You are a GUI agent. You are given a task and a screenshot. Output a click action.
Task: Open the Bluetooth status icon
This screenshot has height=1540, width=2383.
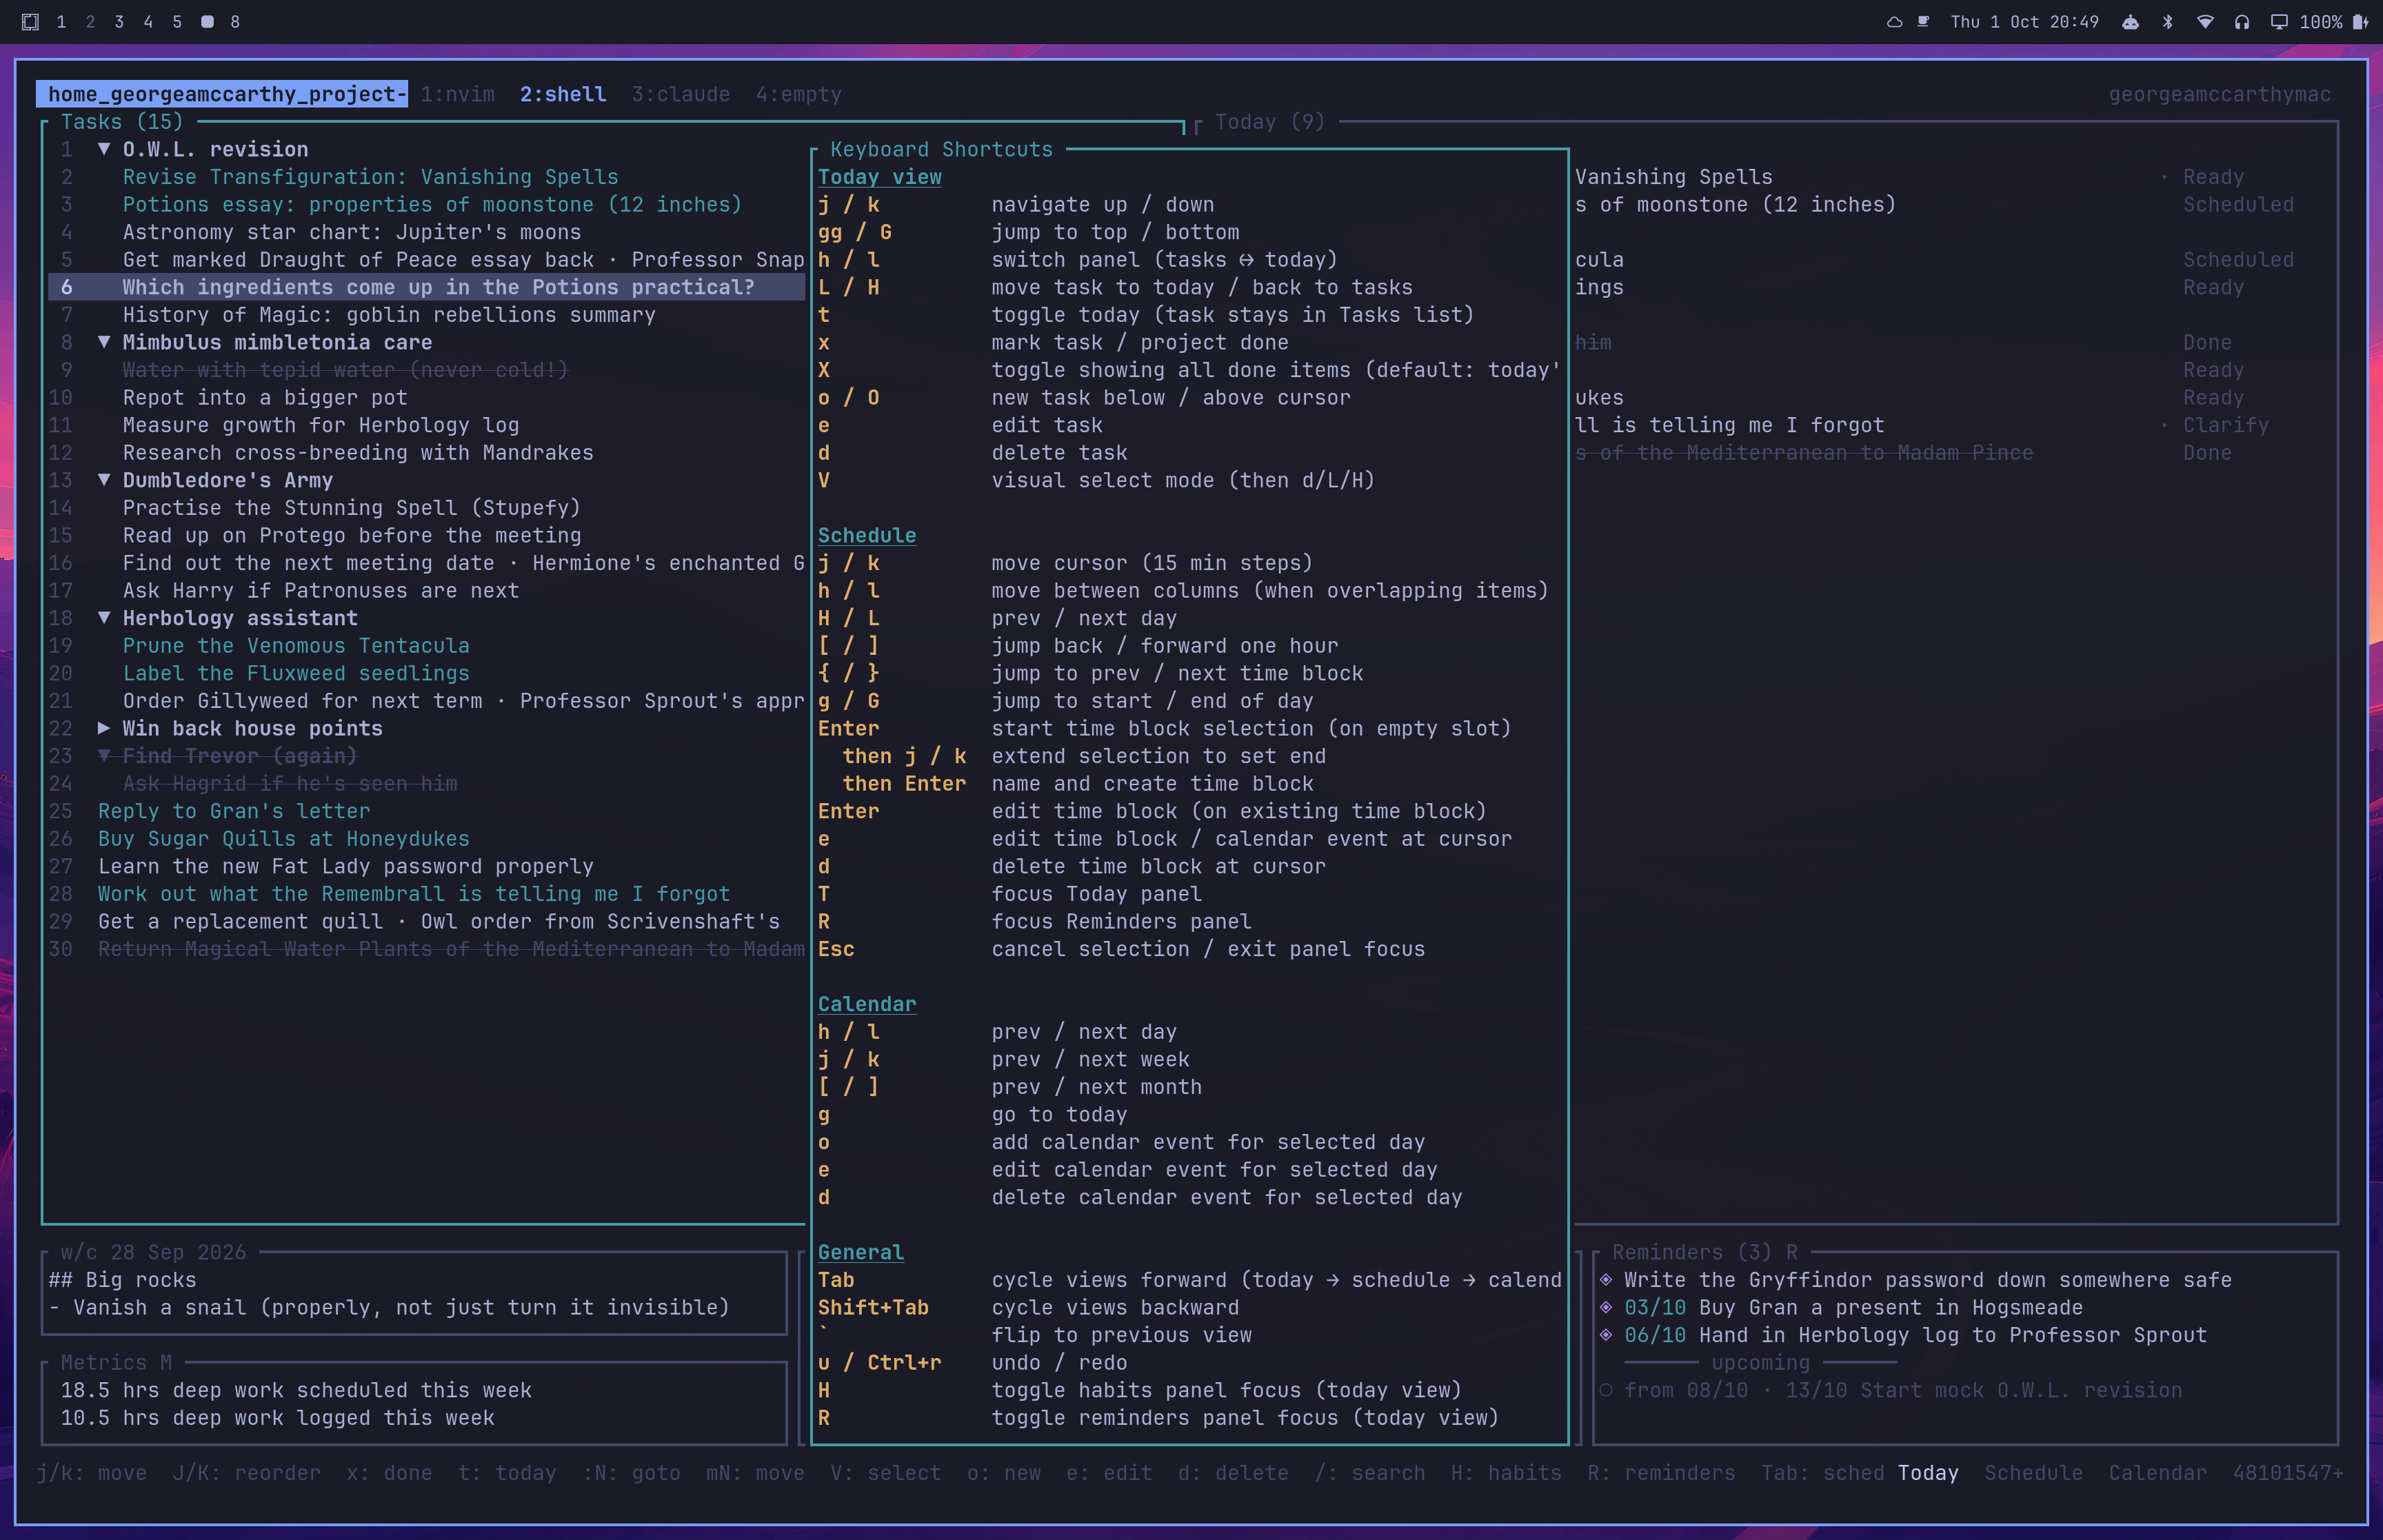(x=2168, y=22)
